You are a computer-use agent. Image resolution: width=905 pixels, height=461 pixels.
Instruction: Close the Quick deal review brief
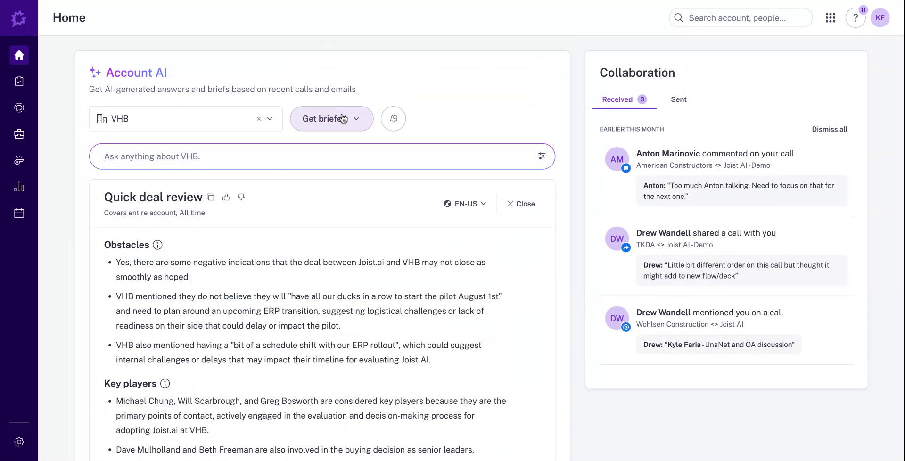520,204
